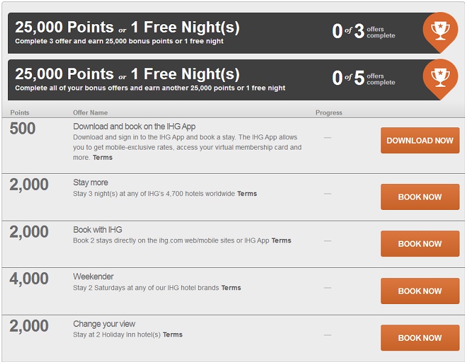Click BOOK NOW for the Weekender offer

[x=420, y=291]
